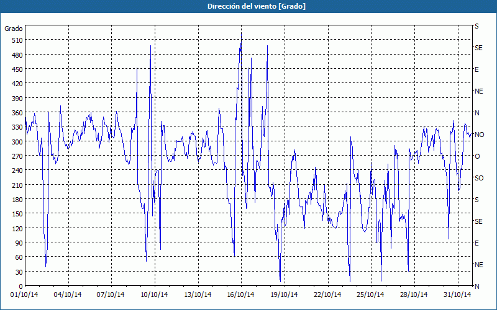Click the date label 04/10/14

(68, 295)
